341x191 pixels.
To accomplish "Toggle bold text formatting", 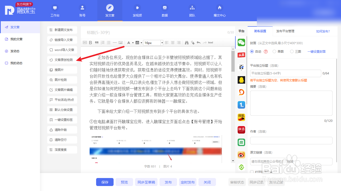I will (x=91, y=43).
